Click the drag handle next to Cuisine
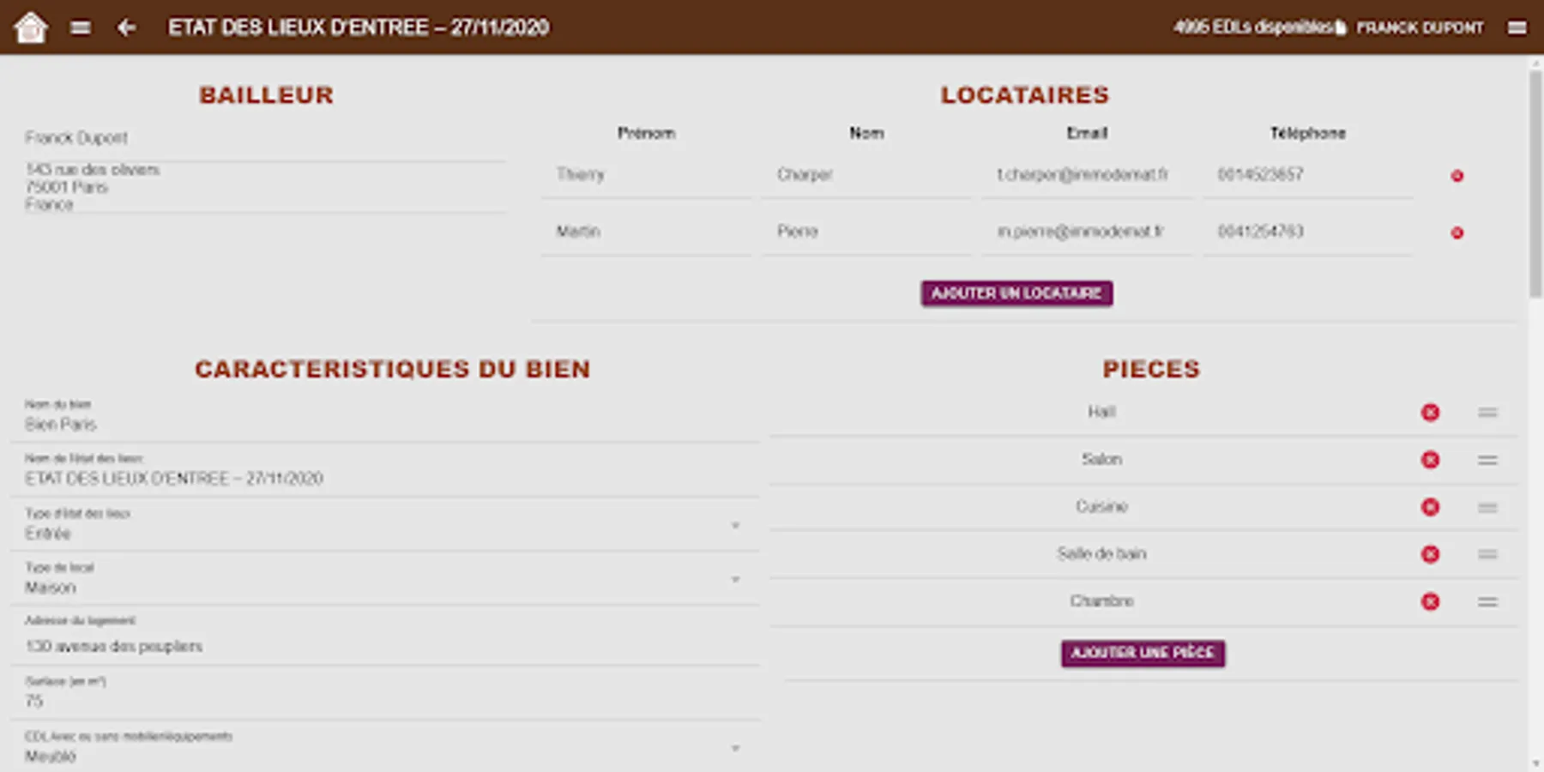 1488,507
